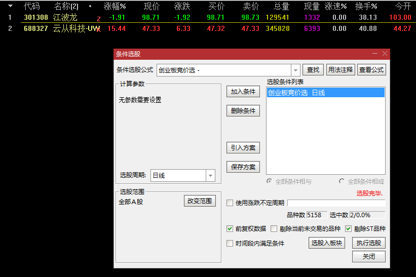The width and height of the screenshot is (416, 277).
Task: Import a scheme via 引入方案
Action: point(243,148)
